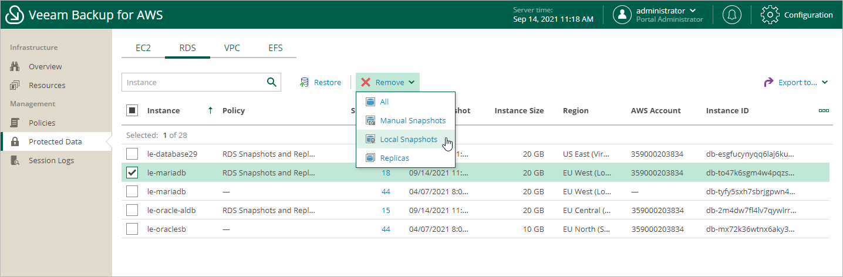The image size is (843, 277).
Task: Click the column settings dots icon
Action: (x=824, y=110)
